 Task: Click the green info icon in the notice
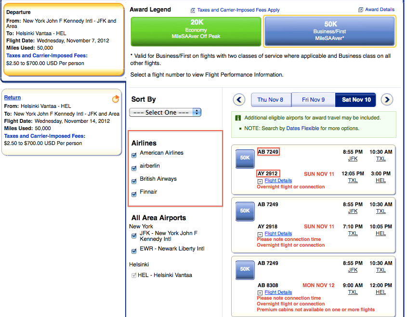click(238, 118)
